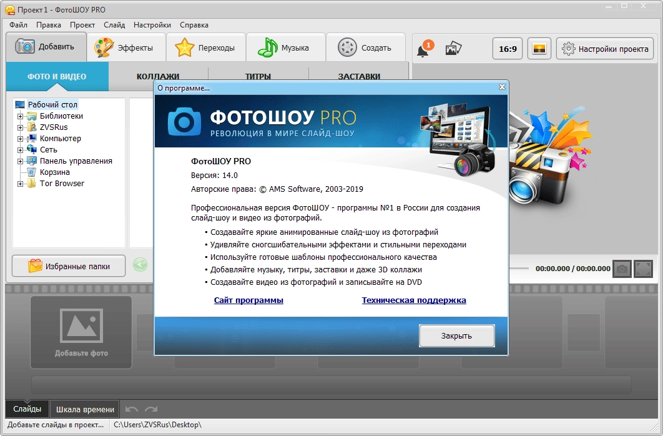
Task: Expand the Библиотеки node
Action: click(20, 116)
